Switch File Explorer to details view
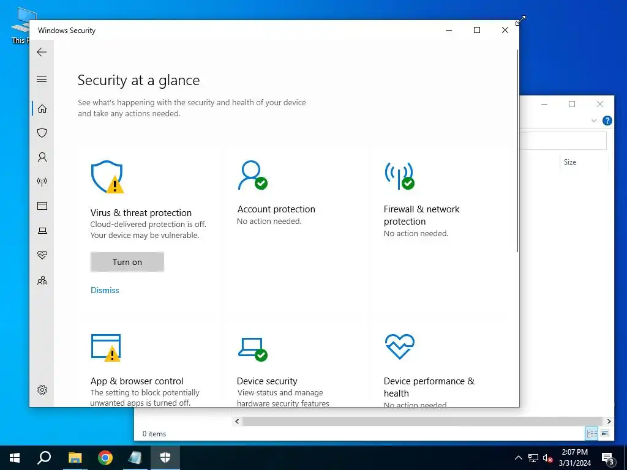Image resolution: width=627 pixels, height=470 pixels. pyautogui.click(x=591, y=433)
